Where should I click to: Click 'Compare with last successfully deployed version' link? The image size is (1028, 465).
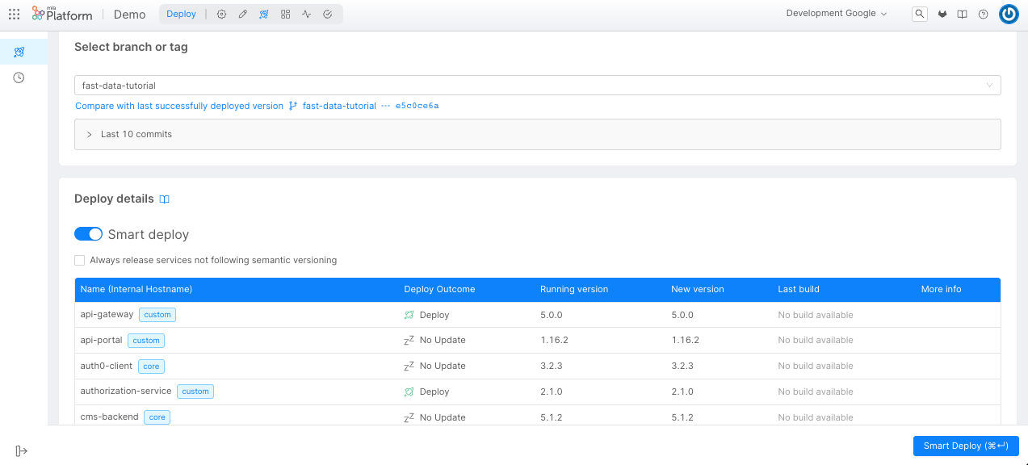click(179, 106)
